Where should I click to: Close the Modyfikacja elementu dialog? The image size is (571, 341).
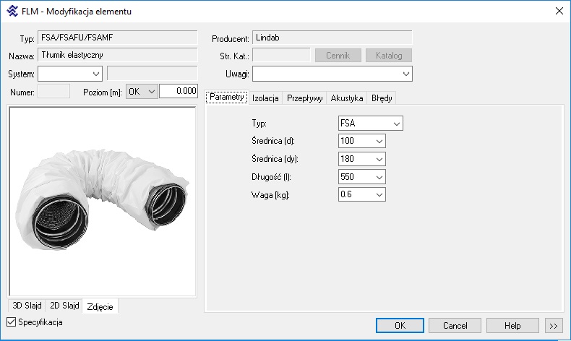coord(558,11)
